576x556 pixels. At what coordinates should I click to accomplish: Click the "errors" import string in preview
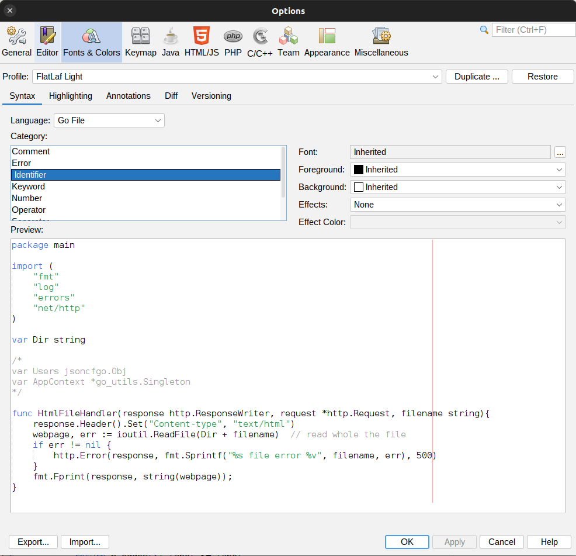(54, 298)
